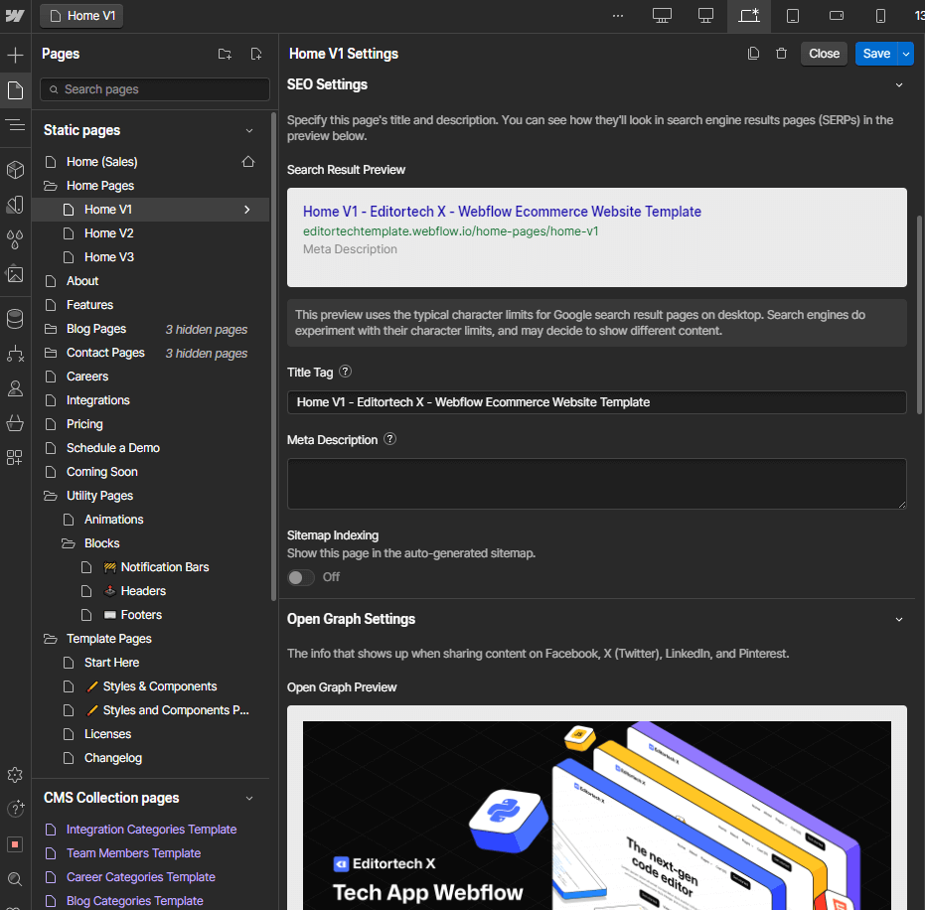
Task: Switch to desktop breakpoint view
Action: (661, 16)
